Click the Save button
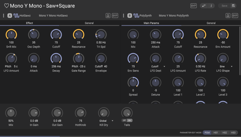The width and height of the screenshot is (241, 137). 224,6
